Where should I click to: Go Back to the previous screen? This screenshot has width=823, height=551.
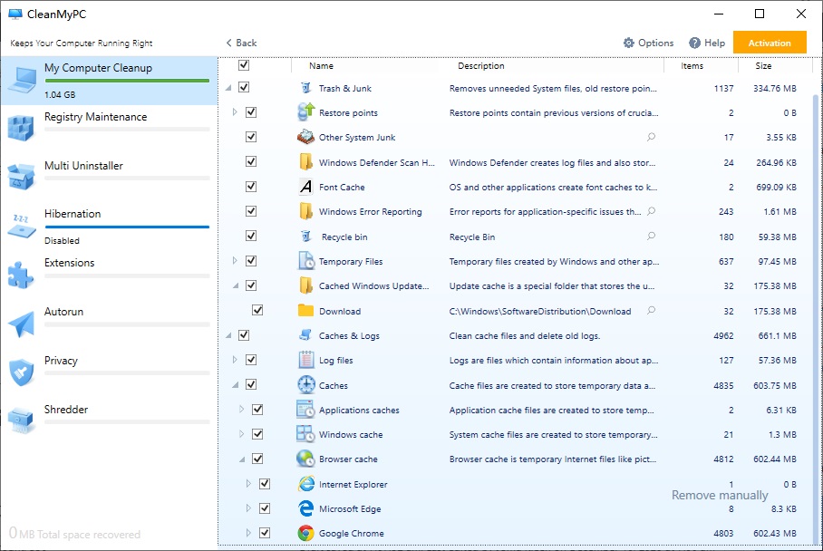pos(241,43)
